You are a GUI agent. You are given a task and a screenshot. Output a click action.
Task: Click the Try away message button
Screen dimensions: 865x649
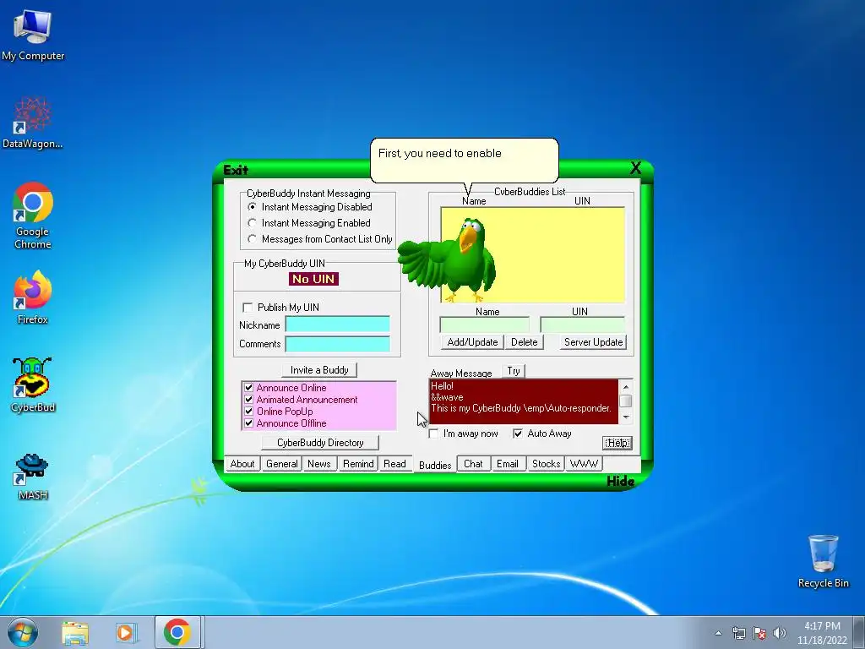(x=514, y=371)
